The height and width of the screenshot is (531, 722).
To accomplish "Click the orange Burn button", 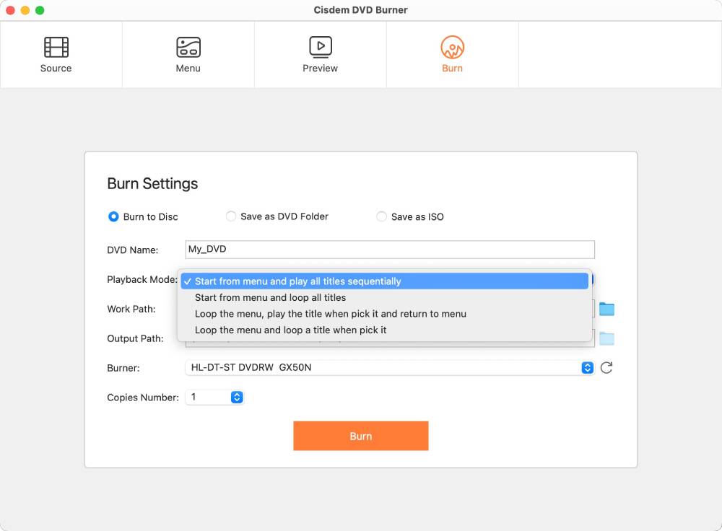I will tap(360, 436).
